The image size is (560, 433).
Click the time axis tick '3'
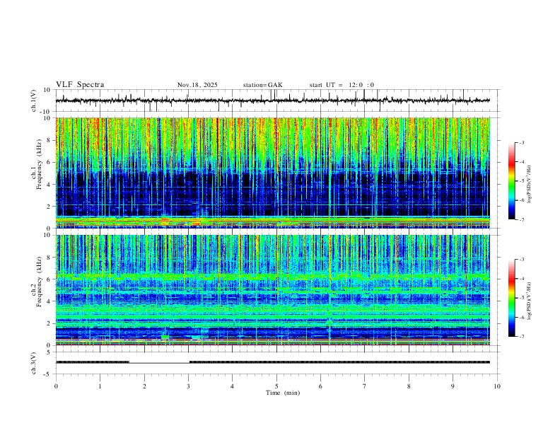[x=188, y=386]
